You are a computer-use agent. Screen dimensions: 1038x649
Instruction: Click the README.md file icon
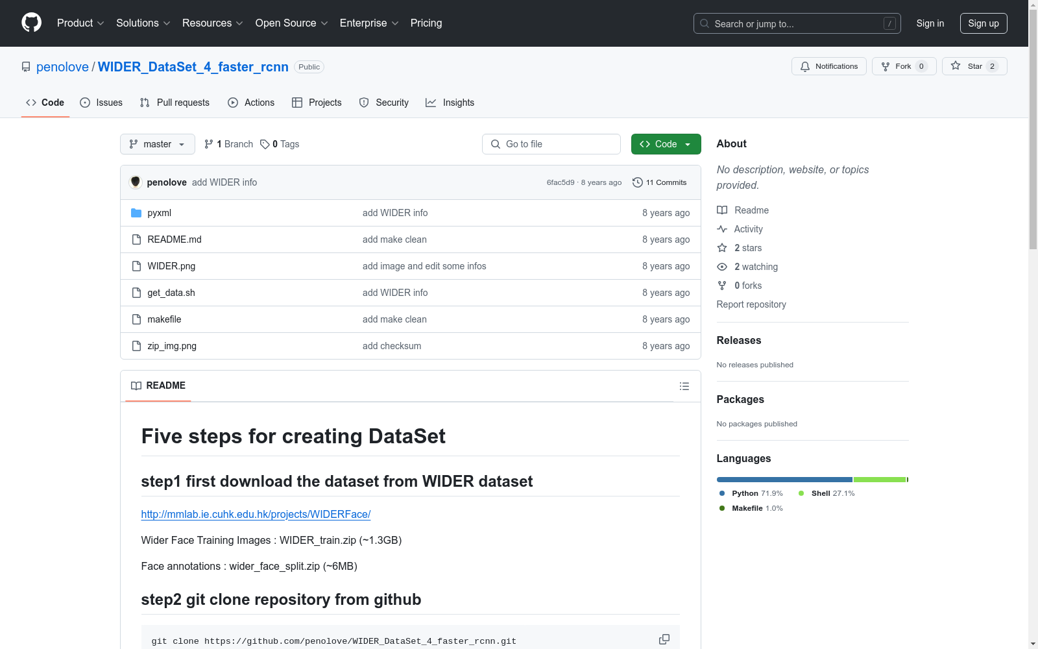(x=136, y=239)
